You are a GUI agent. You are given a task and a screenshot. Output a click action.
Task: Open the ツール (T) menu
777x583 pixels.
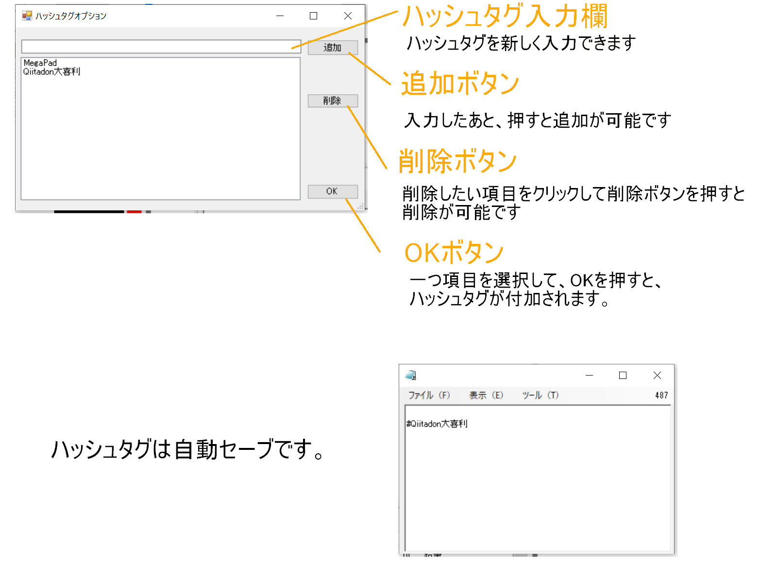coord(540,395)
